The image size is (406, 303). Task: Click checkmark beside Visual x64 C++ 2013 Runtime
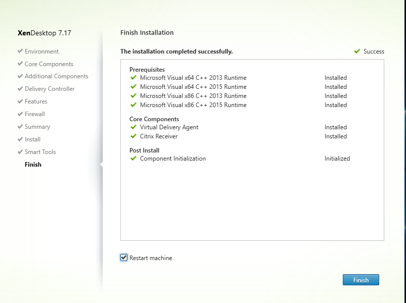pos(133,78)
